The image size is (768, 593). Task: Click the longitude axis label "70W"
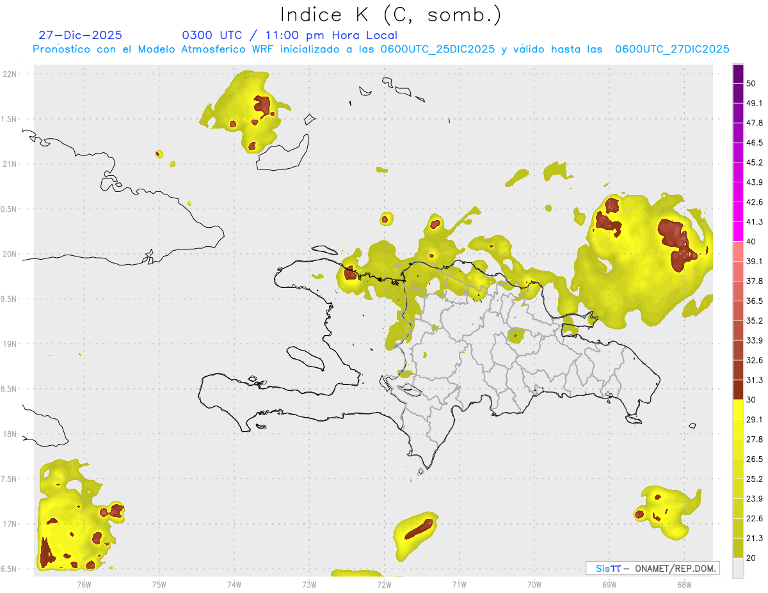(x=534, y=585)
